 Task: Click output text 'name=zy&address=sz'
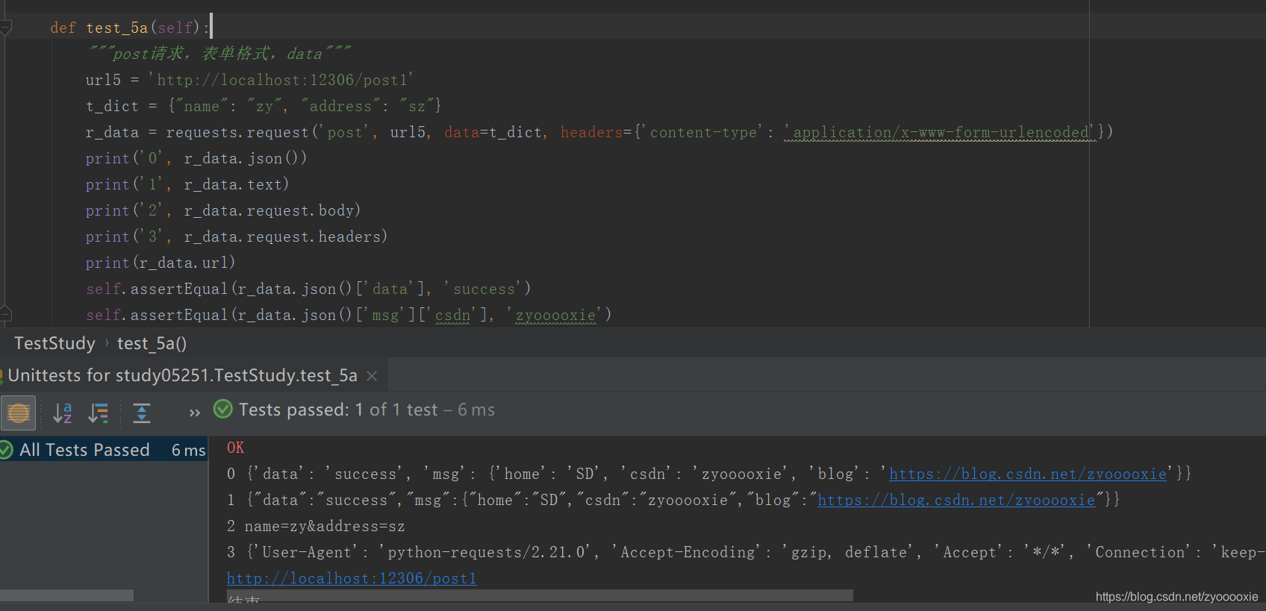pos(325,526)
